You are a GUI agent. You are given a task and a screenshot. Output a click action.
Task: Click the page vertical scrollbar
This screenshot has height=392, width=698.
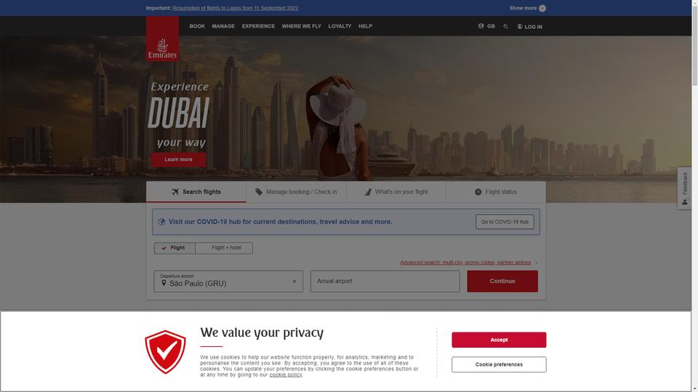coord(694,196)
